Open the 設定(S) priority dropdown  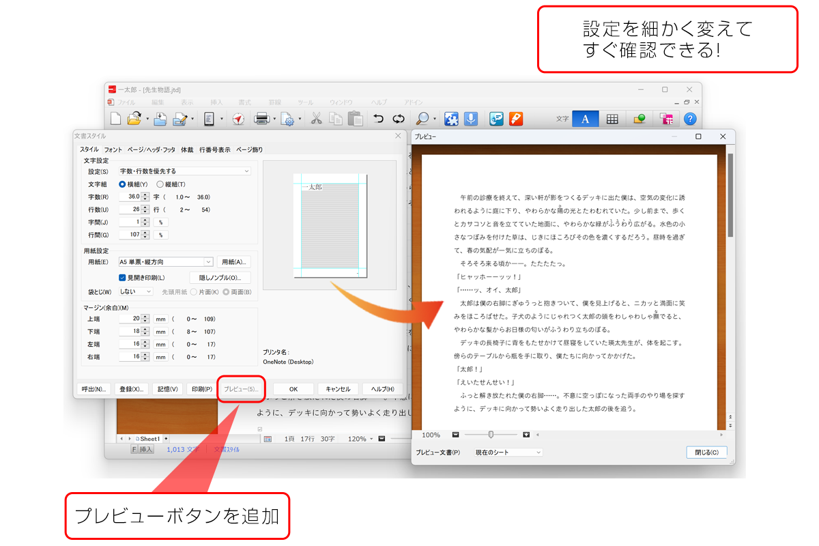pyautogui.click(x=184, y=171)
